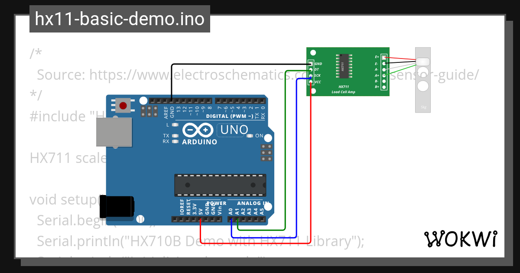Click the SCK pin on the HX711 module

[x=311, y=75]
